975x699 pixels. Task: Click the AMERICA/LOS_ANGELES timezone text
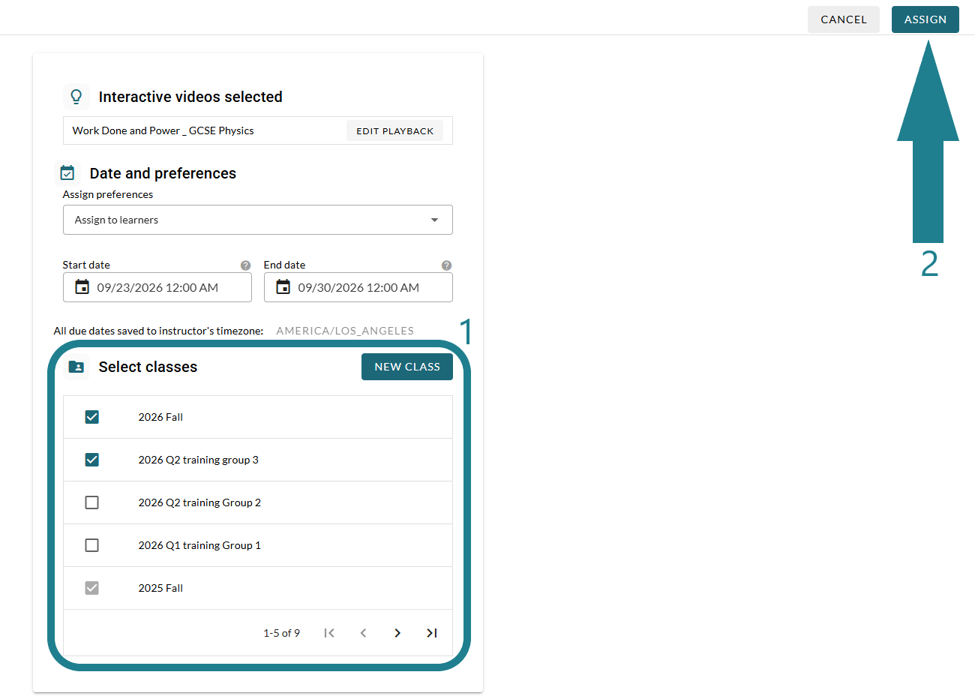tap(345, 331)
